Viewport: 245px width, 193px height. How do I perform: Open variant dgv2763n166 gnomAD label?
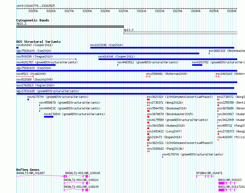point(48,91)
